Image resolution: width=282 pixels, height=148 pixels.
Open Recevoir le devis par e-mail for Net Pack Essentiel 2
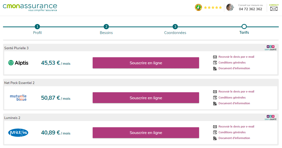236,91
